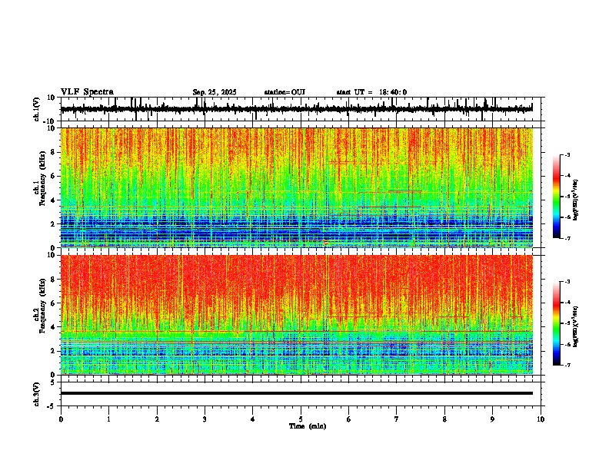Screen dimensions: 609x470
Task: Click time axis tick label "1"
Action: pos(108,419)
